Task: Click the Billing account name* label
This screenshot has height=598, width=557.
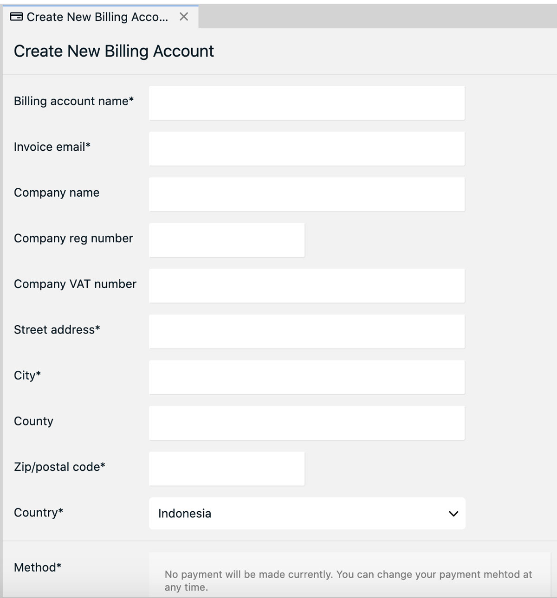Action: pos(74,102)
